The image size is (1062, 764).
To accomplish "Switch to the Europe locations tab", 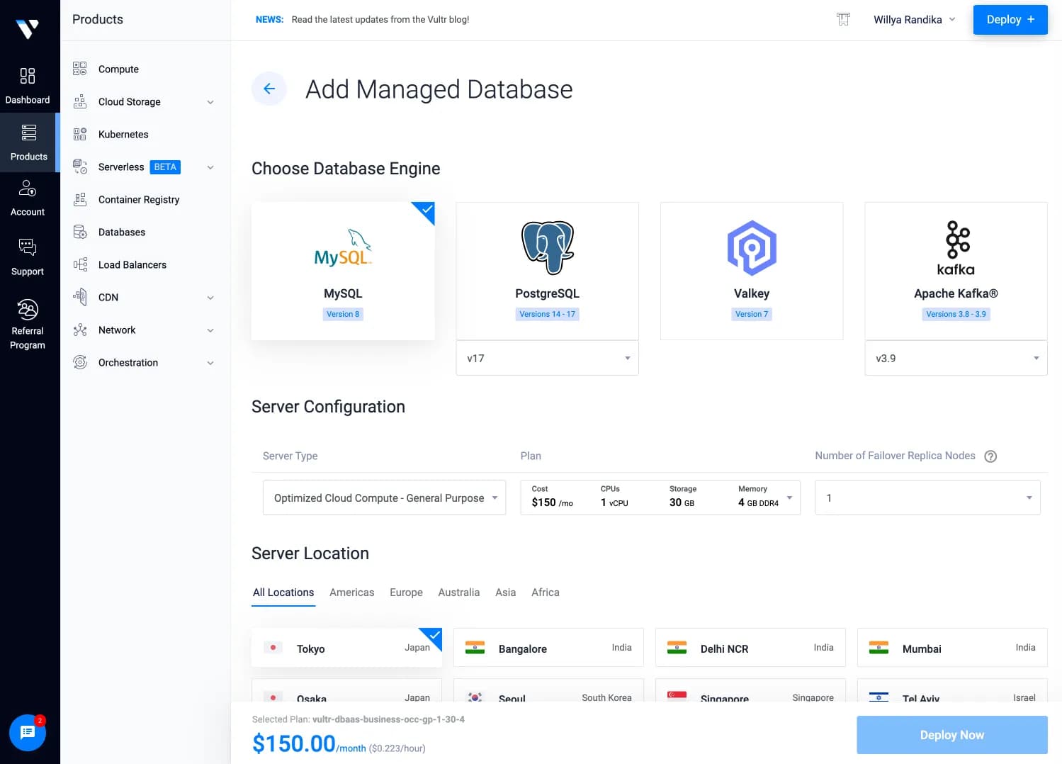I will 406,592.
